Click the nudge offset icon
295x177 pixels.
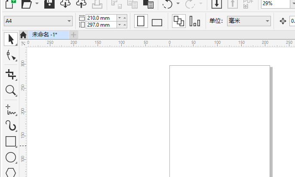point(283,21)
